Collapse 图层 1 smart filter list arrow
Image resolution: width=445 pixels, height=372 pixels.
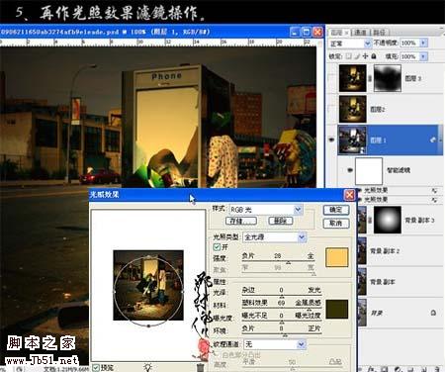pos(440,139)
